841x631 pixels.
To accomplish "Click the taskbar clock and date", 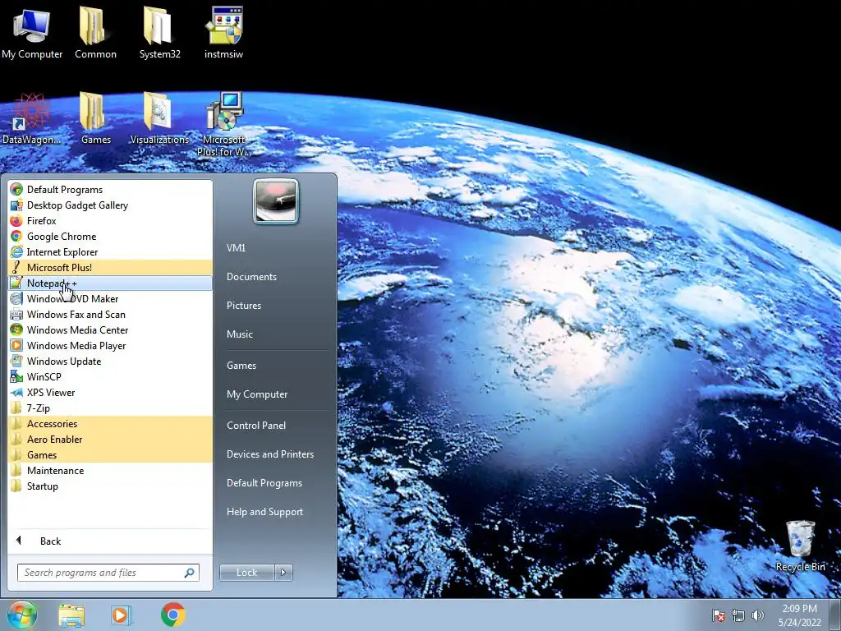I will (x=799, y=615).
